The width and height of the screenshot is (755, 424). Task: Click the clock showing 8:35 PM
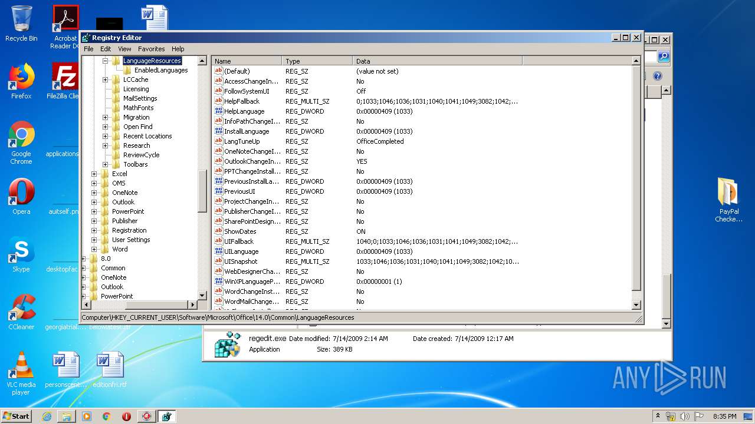pos(724,416)
